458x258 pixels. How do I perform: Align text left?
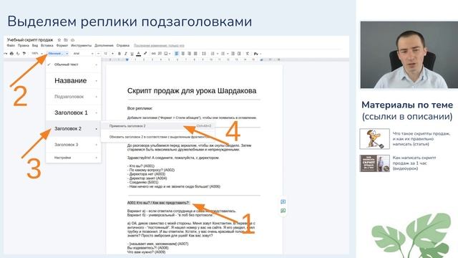(177, 54)
